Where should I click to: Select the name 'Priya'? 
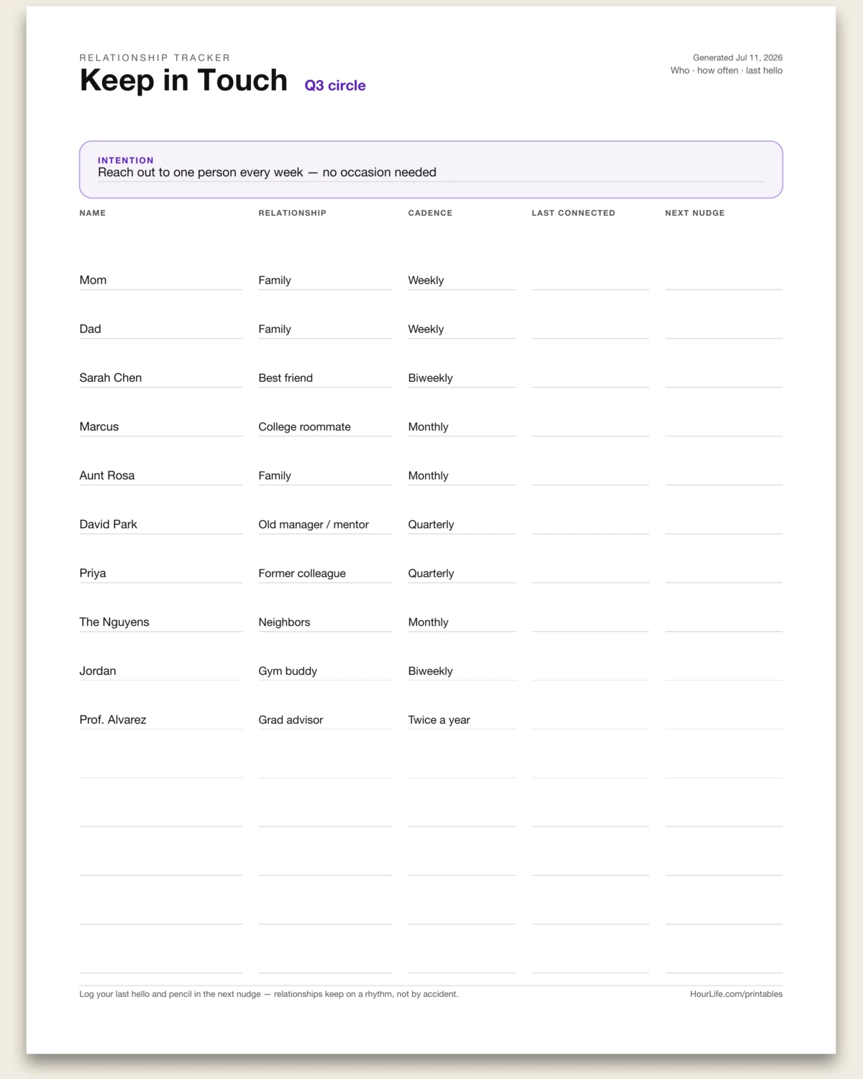pos(93,574)
